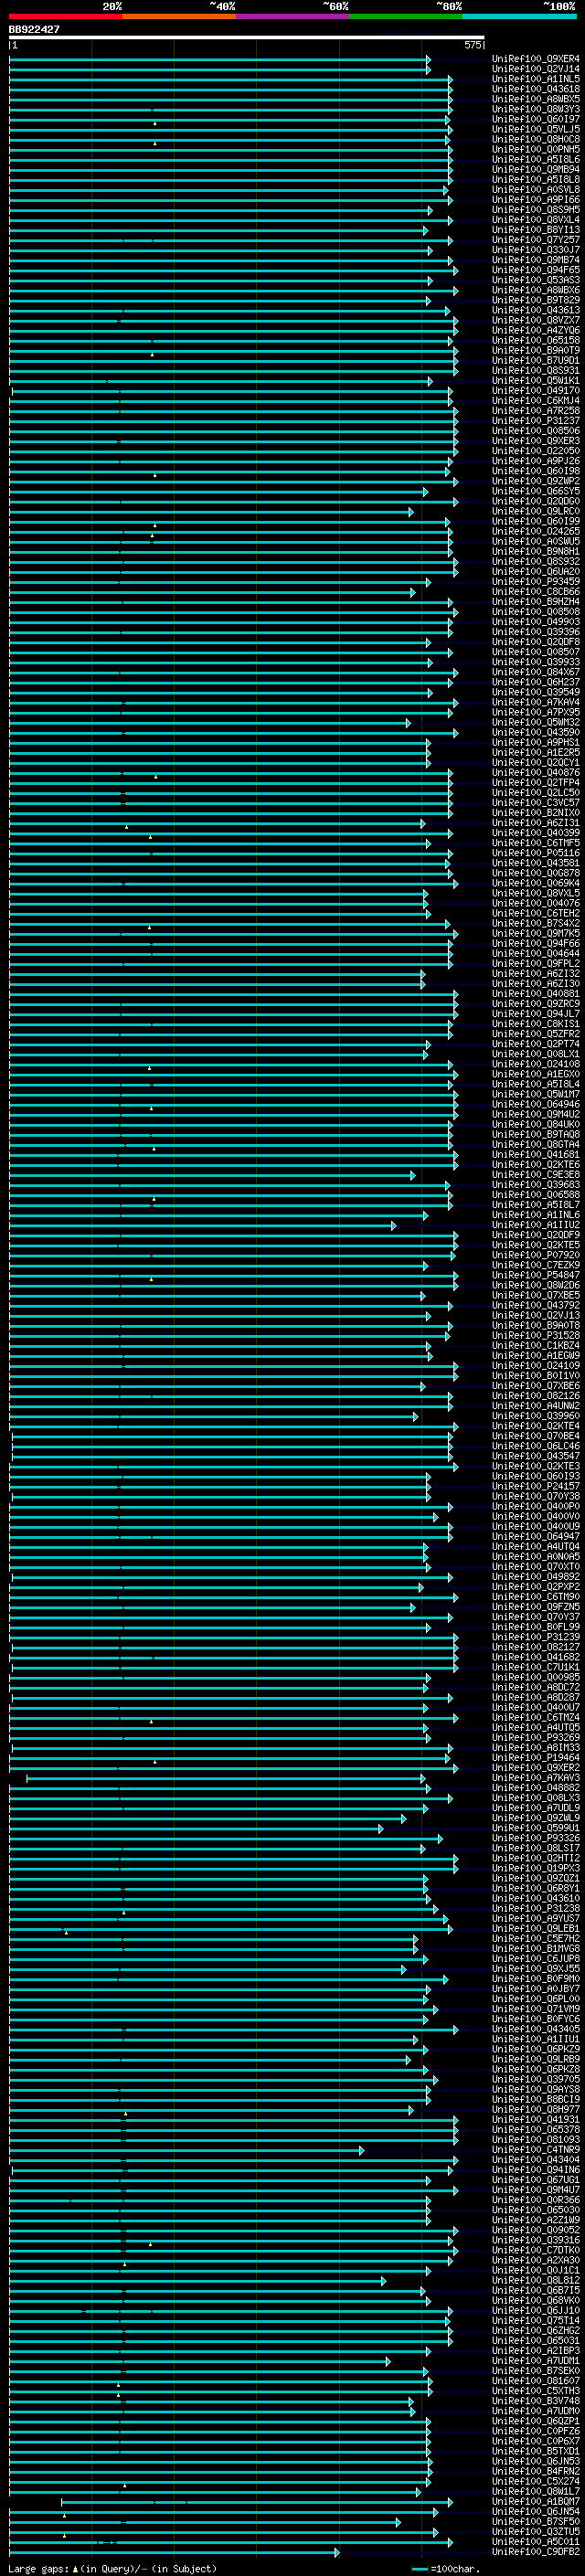585x2576 pixels.
Task: Click label UniRef100_B9T829
Action: [536, 300]
